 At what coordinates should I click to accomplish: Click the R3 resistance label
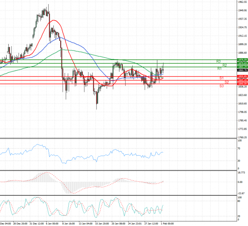pyautogui.click(x=218, y=61)
